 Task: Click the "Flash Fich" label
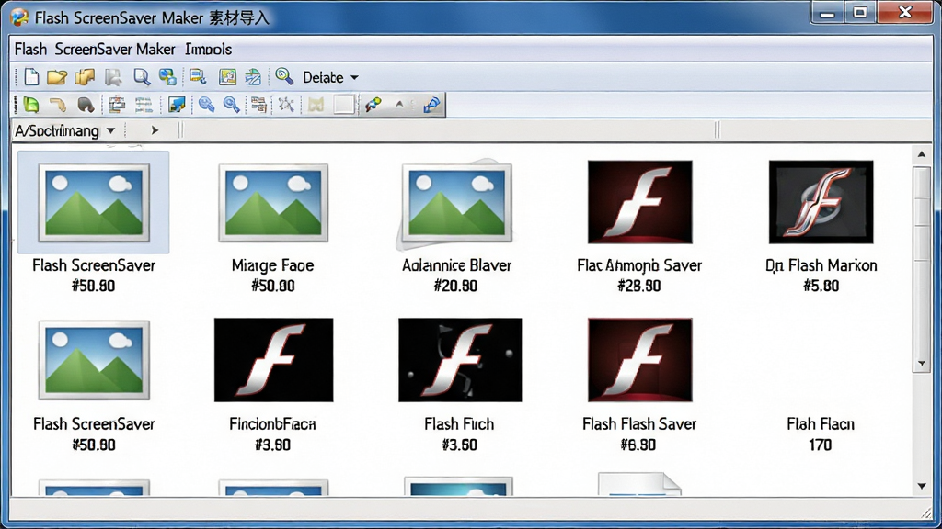(x=459, y=424)
